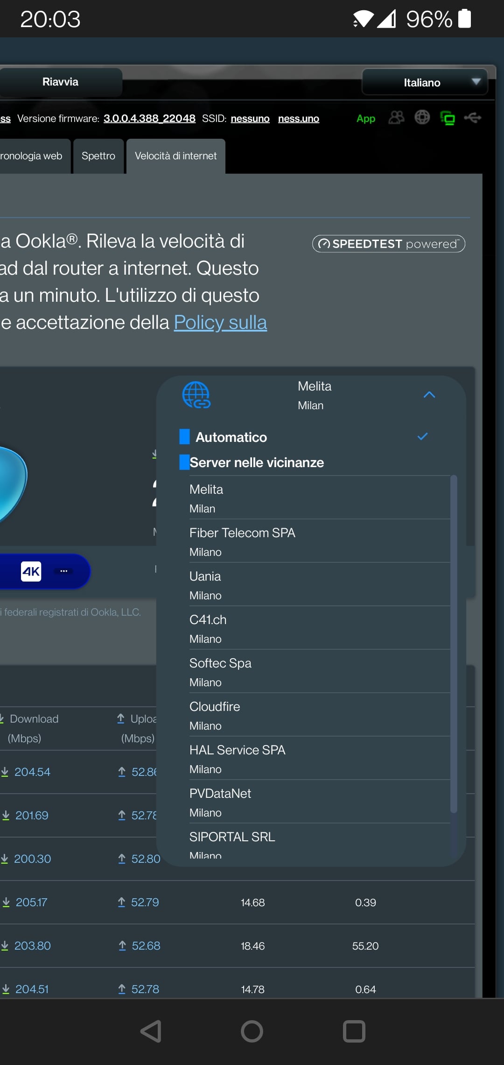Viewport: 504px width, 1065px height.
Task: Click the Riavvia button
Action: [61, 82]
